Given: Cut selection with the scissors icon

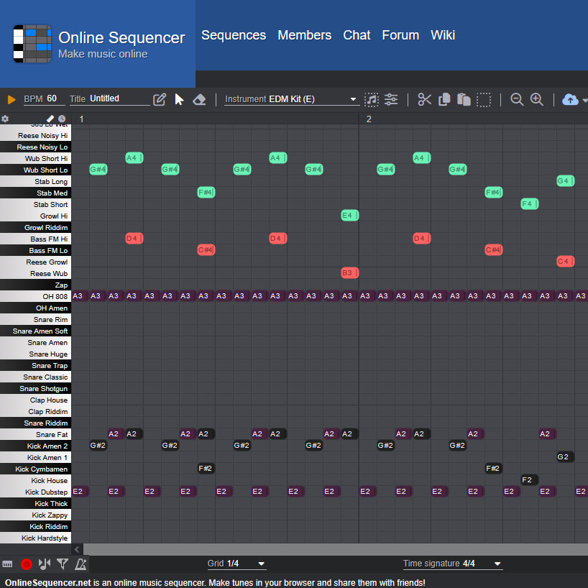Looking at the screenshot, I should [x=424, y=99].
